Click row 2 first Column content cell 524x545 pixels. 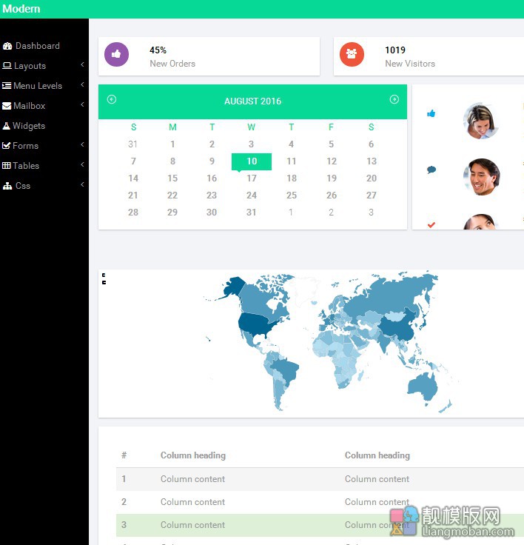click(x=192, y=502)
